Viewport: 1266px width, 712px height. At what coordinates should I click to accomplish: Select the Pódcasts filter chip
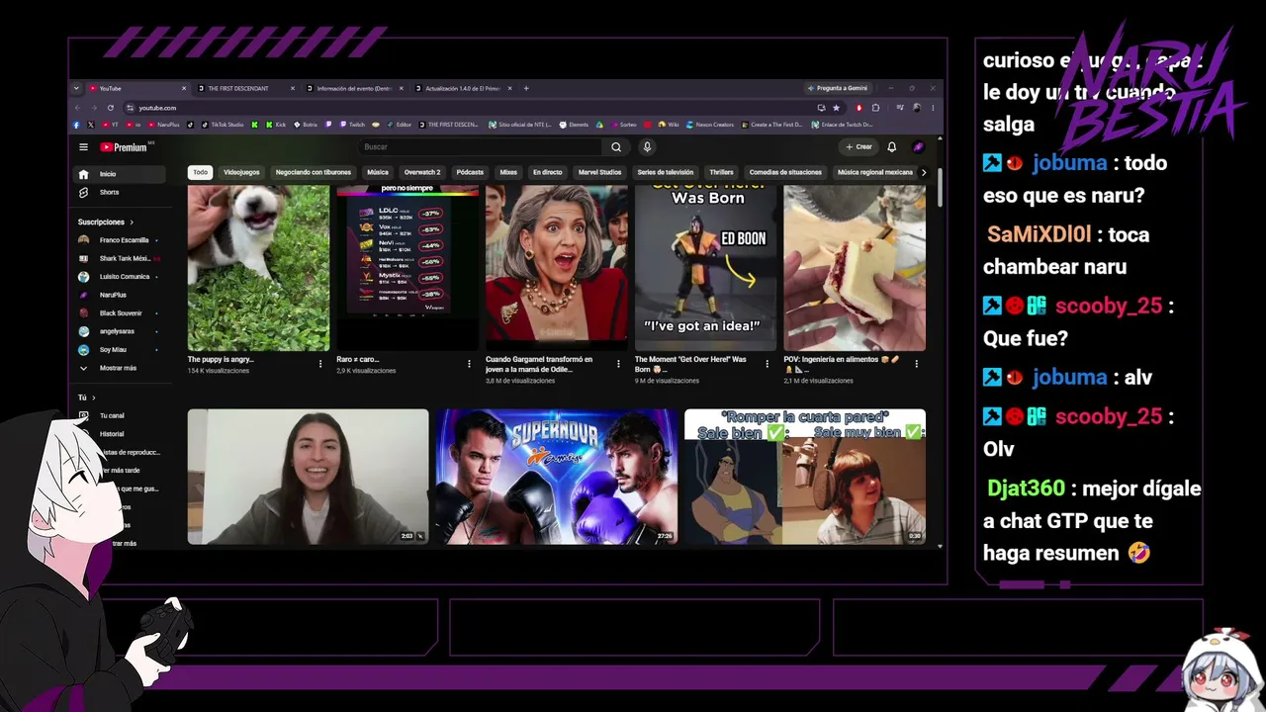pos(470,172)
